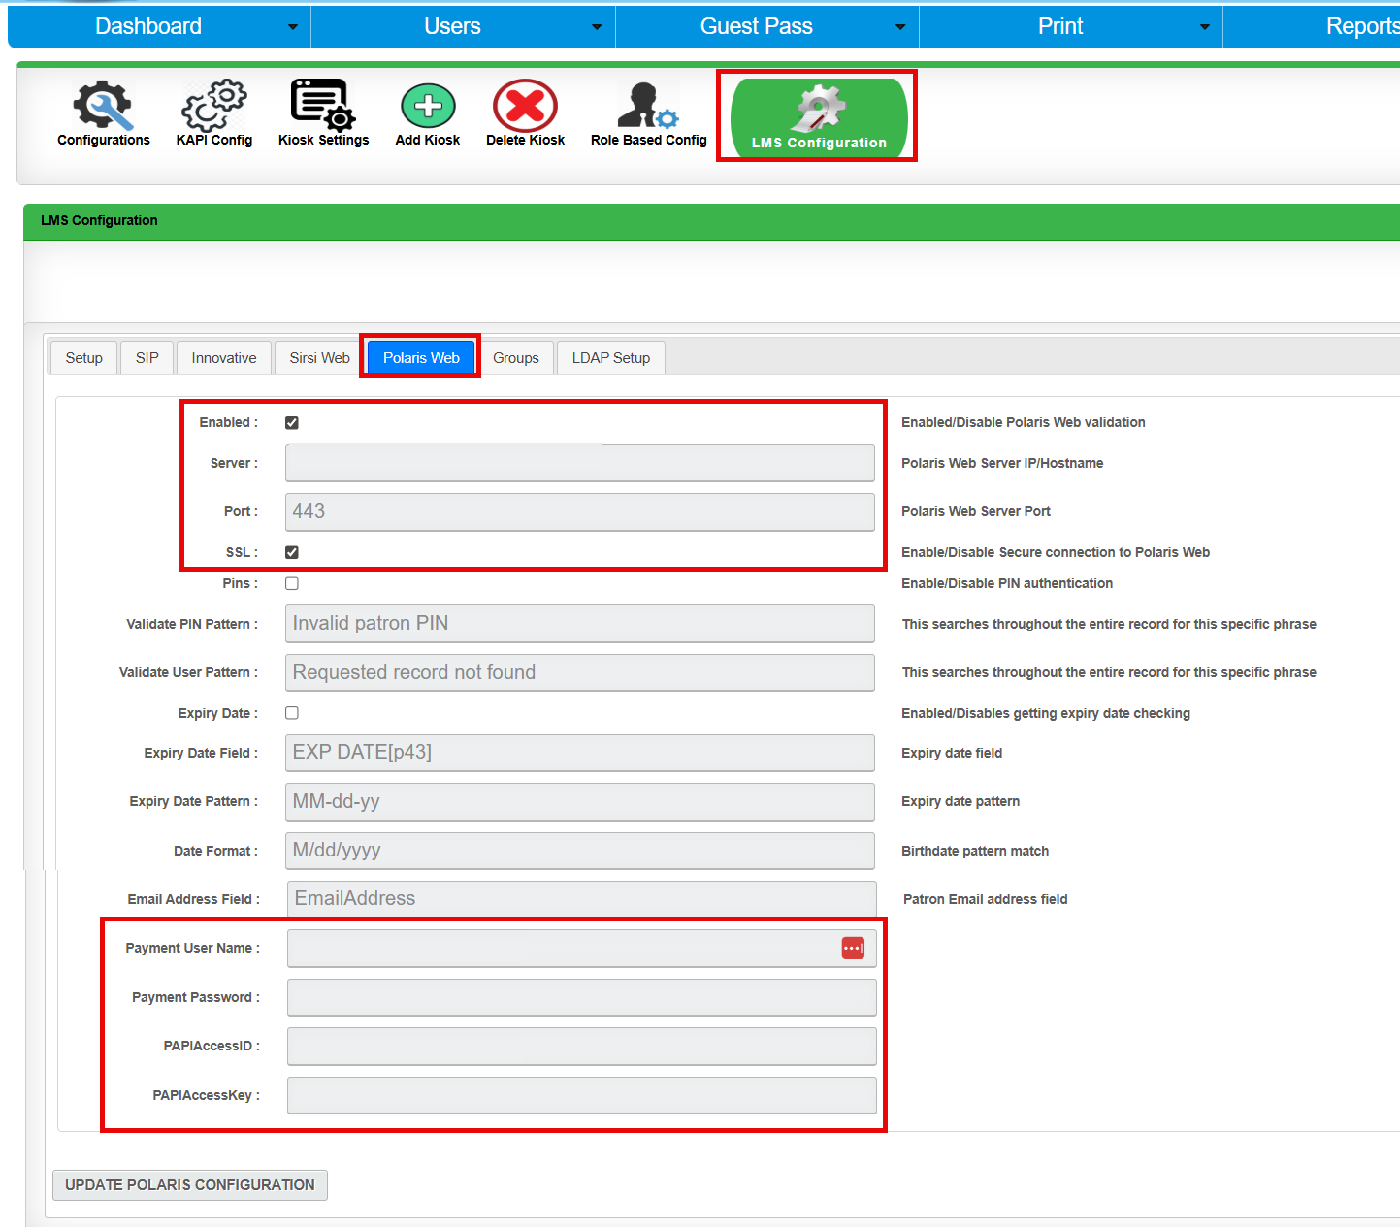Image resolution: width=1400 pixels, height=1227 pixels.
Task: Select the Polaris Web tab
Action: [421, 358]
